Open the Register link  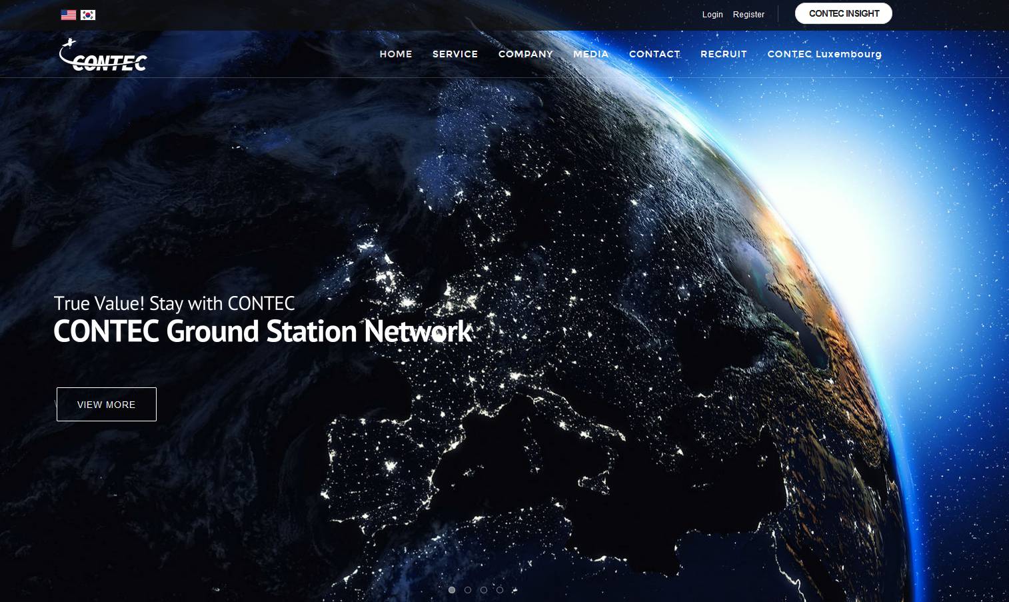748,14
